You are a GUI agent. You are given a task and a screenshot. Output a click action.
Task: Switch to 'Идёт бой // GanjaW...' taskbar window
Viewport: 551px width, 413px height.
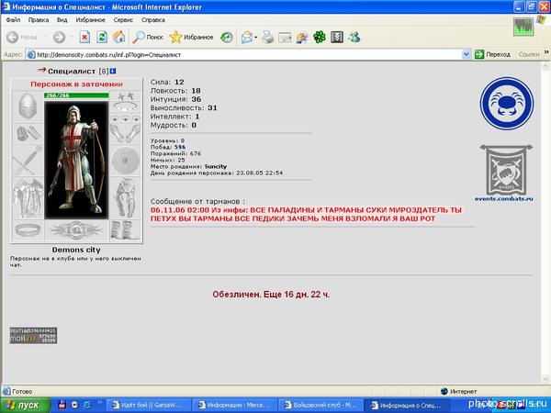tap(150, 405)
